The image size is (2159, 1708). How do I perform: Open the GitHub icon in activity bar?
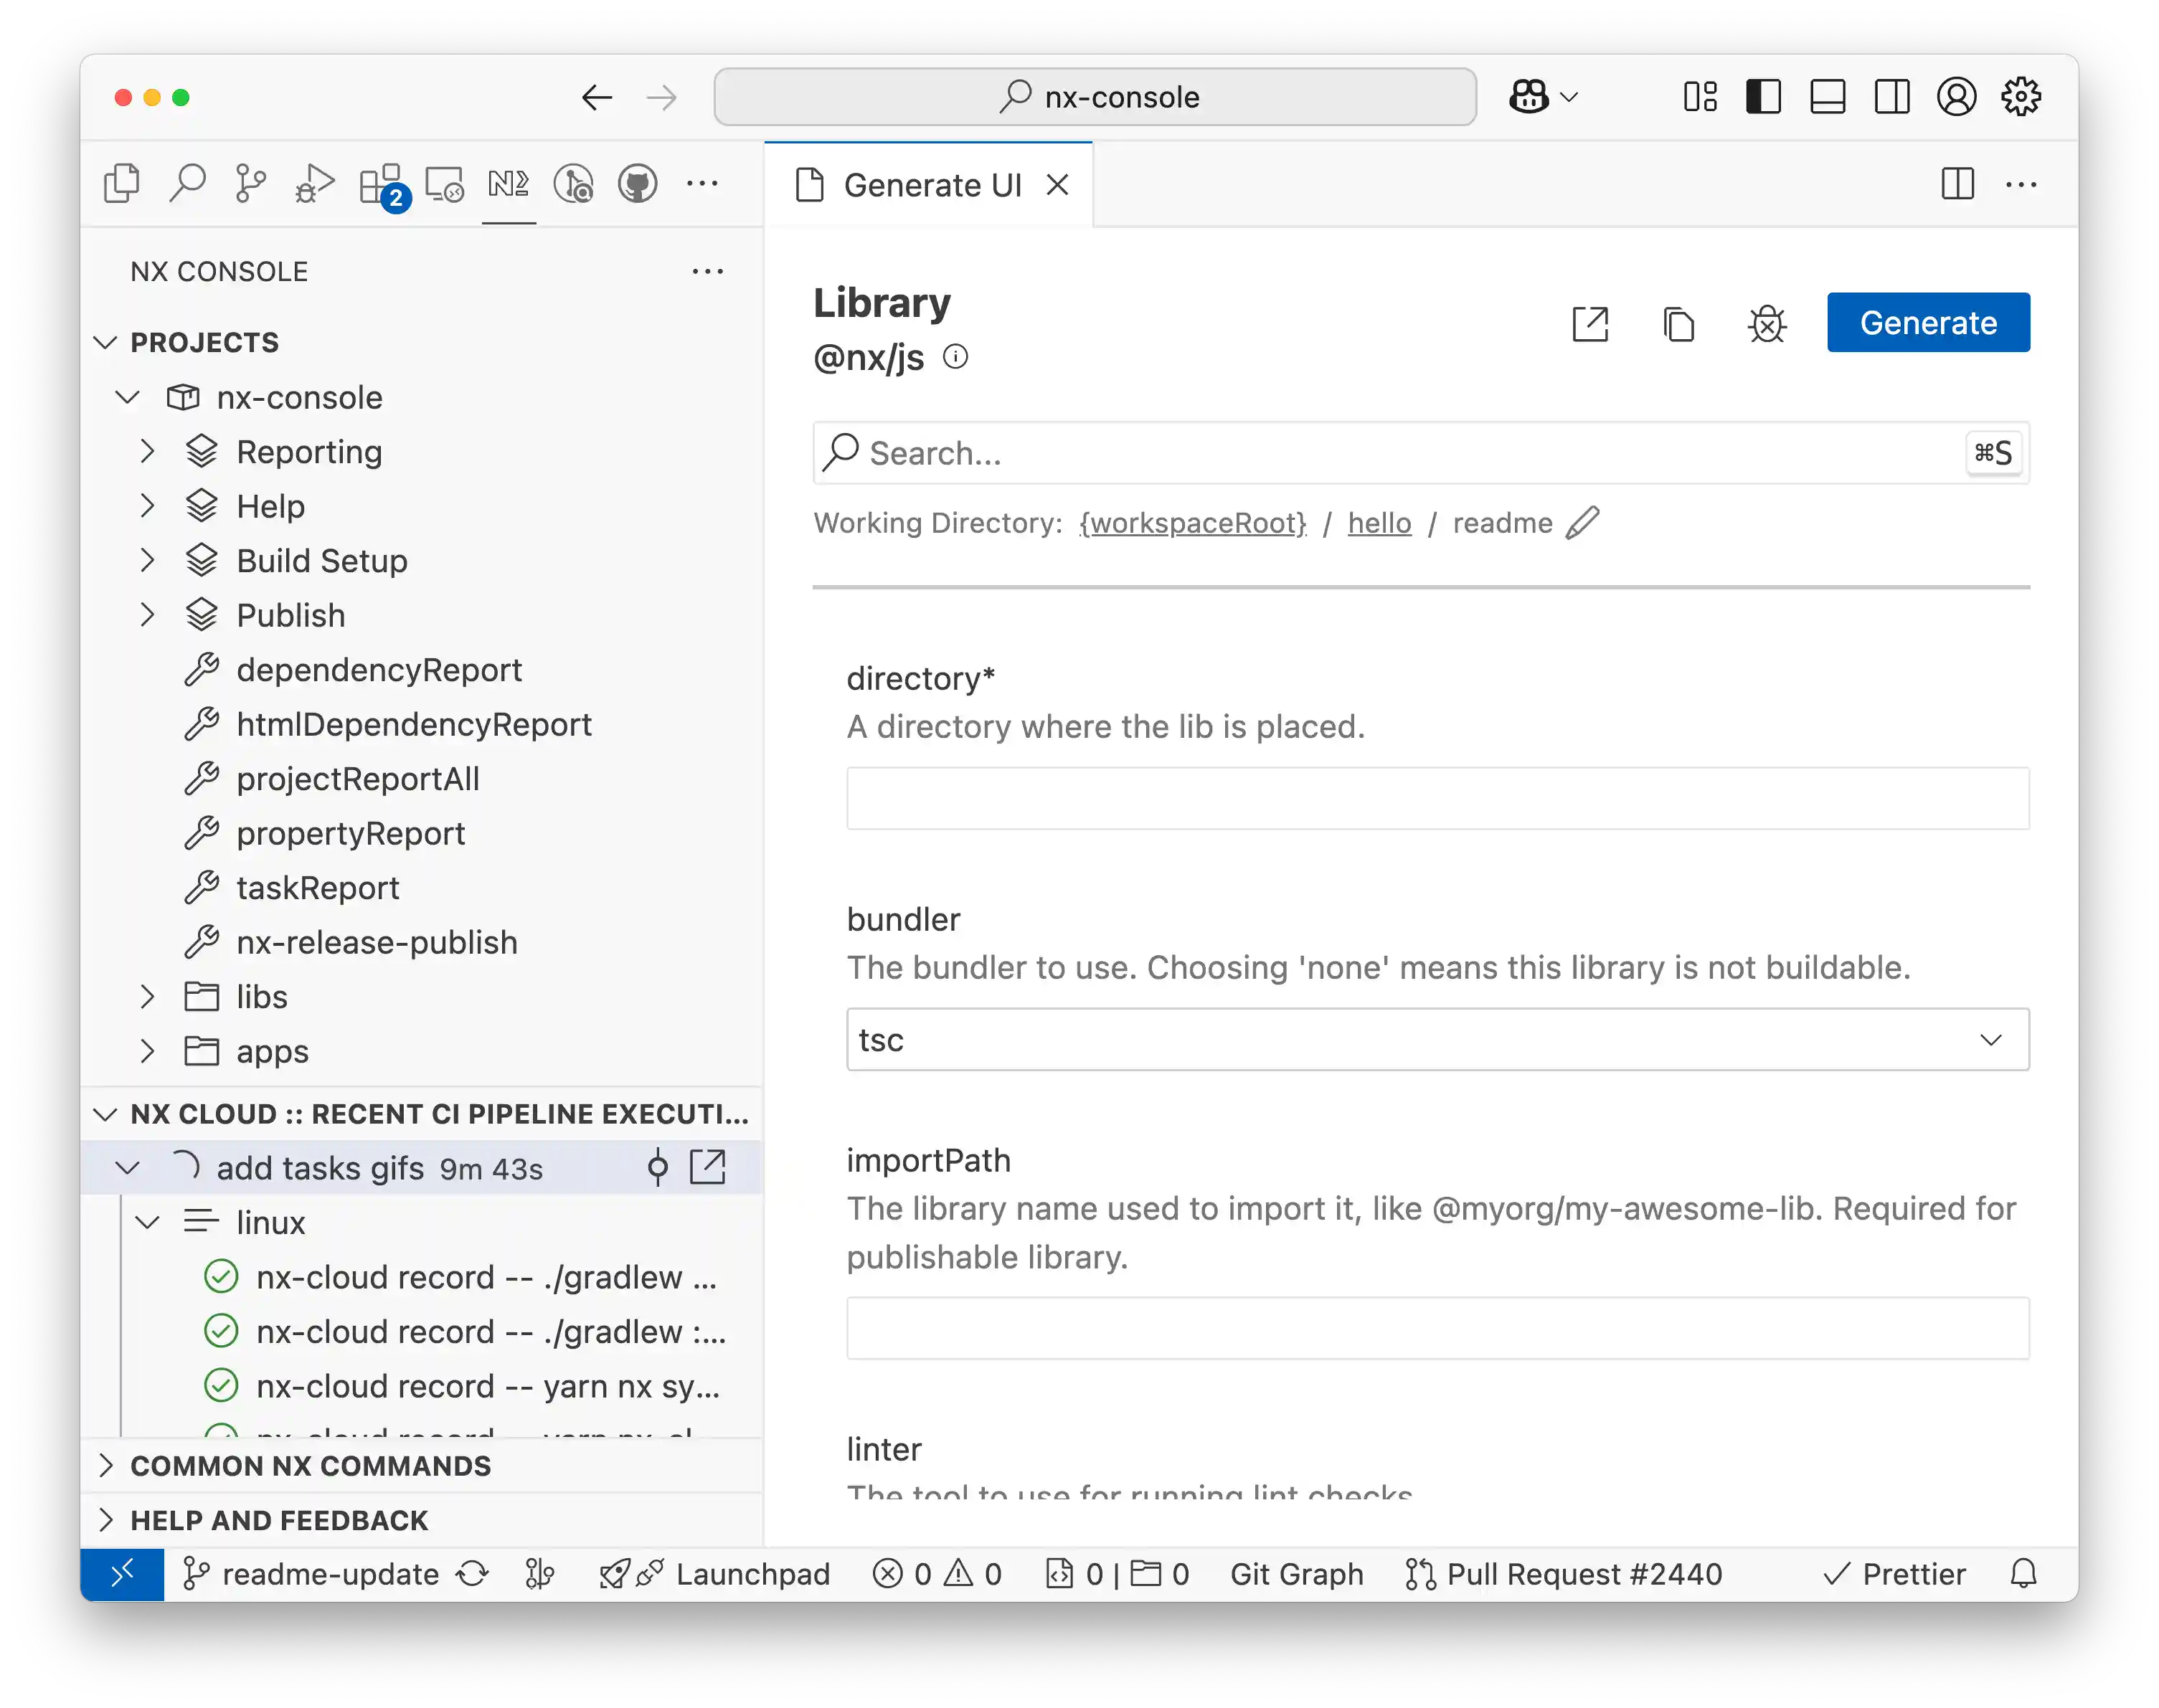637,184
